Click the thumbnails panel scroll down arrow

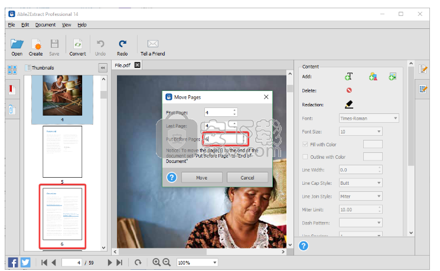pos(103,248)
